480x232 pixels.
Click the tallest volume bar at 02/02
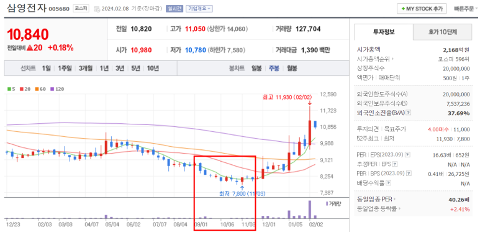coord(310,210)
